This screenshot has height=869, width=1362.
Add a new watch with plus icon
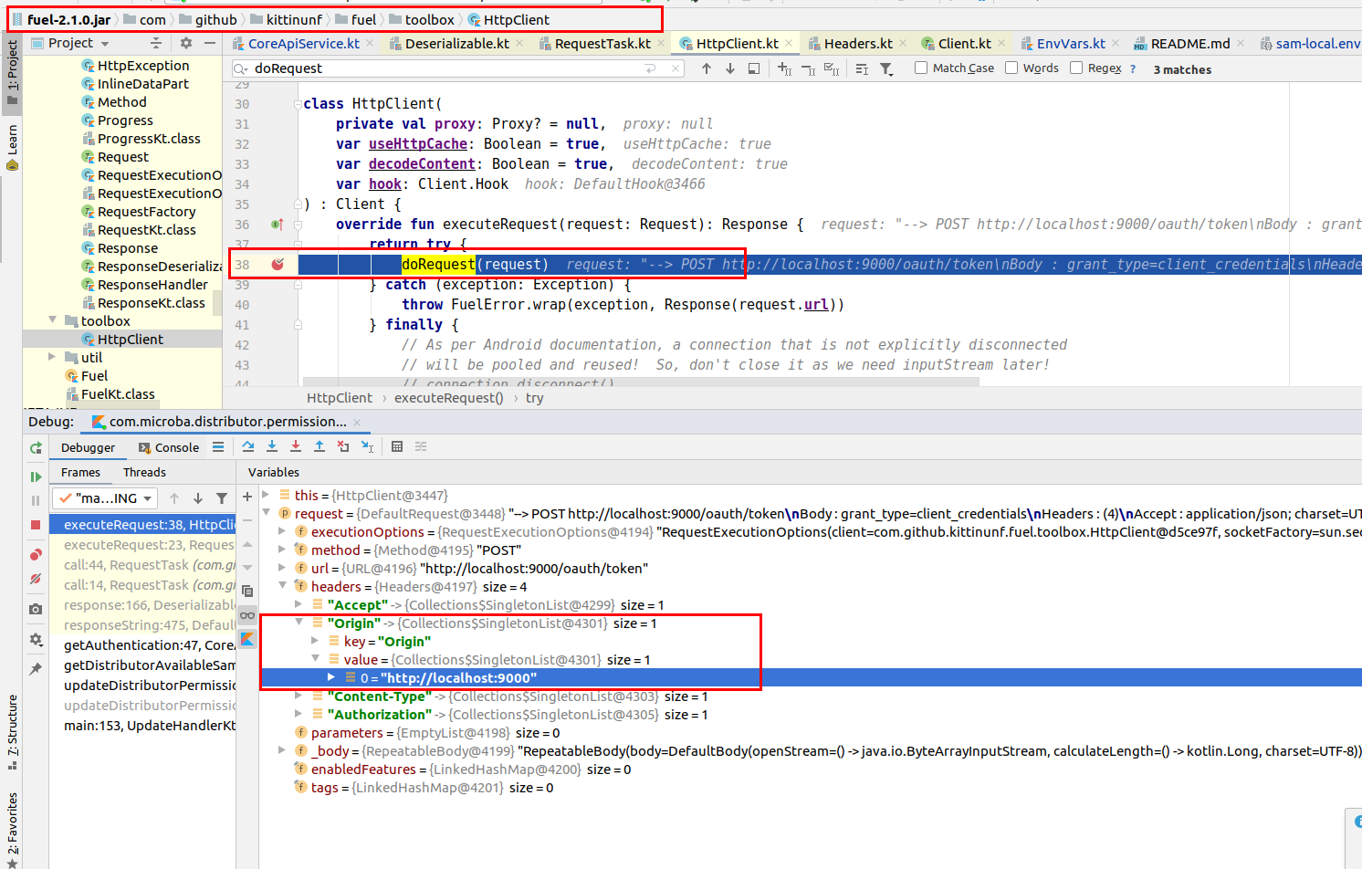[247, 496]
